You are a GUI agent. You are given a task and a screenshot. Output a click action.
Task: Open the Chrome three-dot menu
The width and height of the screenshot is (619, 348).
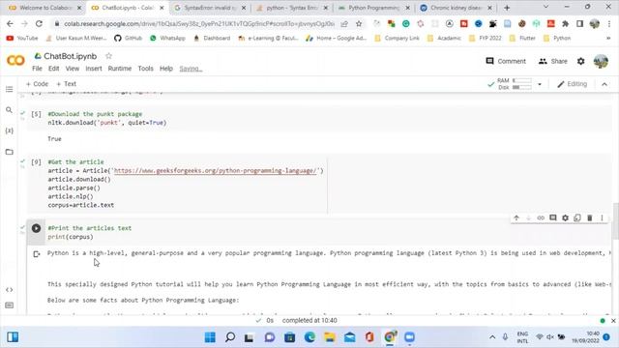608,23
